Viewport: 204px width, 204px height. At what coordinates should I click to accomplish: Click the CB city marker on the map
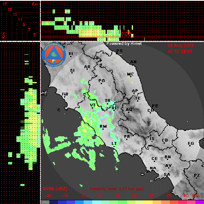tap(165, 140)
